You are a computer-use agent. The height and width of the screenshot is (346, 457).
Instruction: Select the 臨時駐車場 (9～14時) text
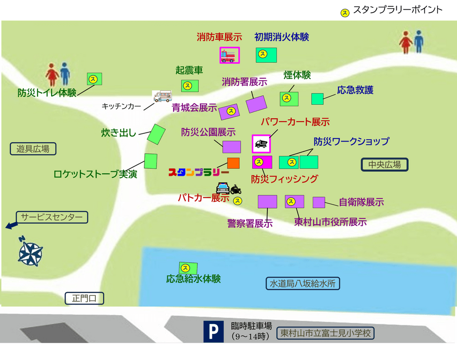point(251,331)
